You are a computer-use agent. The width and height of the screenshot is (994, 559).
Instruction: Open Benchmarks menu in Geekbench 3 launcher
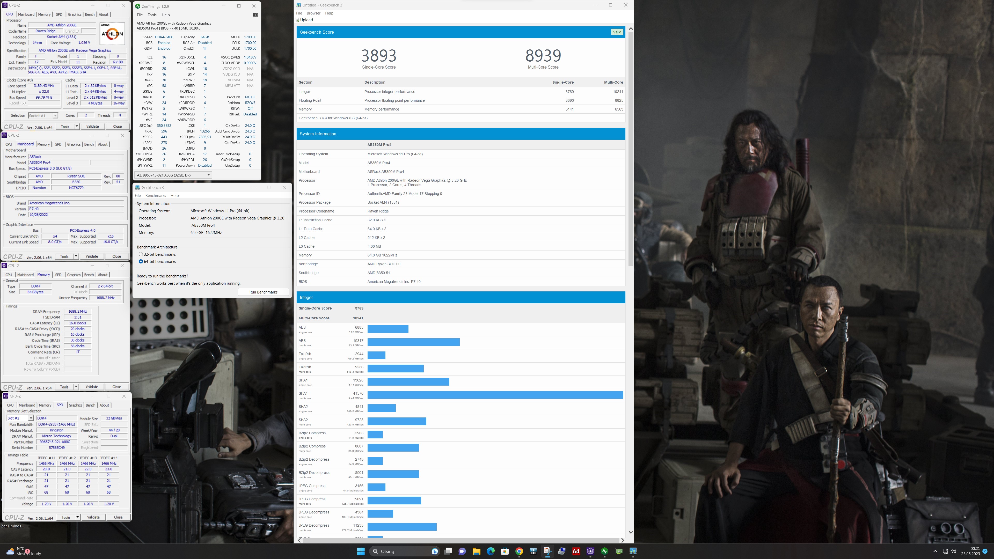(x=156, y=196)
